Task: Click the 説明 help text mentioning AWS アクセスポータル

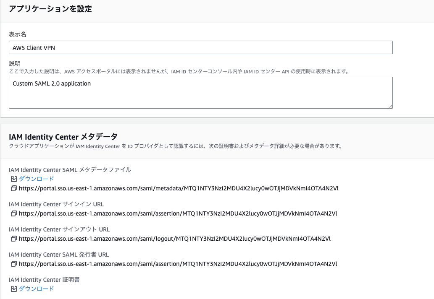Action: [179, 72]
